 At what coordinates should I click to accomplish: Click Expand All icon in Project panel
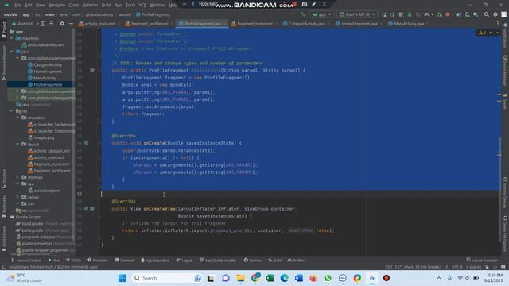click(42, 24)
